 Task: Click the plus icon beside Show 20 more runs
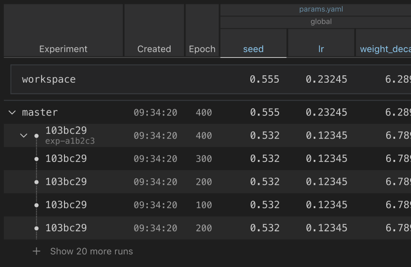coord(36,251)
